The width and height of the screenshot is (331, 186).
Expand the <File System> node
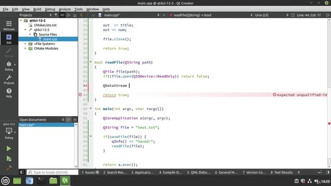coord(25,43)
